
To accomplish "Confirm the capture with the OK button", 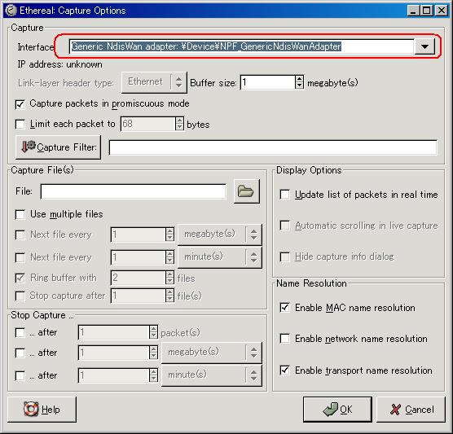I will [x=337, y=410].
